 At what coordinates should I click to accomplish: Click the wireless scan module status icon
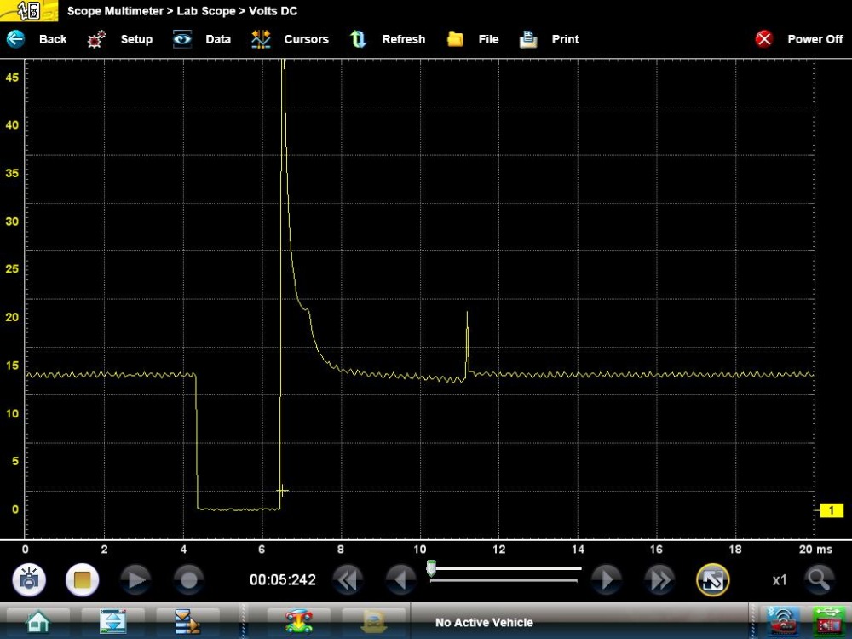pyautogui.click(x=780, y=622)
